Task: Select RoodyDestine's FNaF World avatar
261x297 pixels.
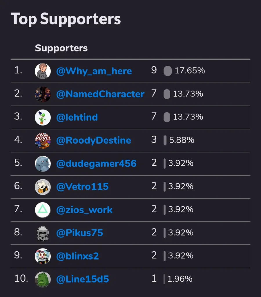Action: point(43,141)
